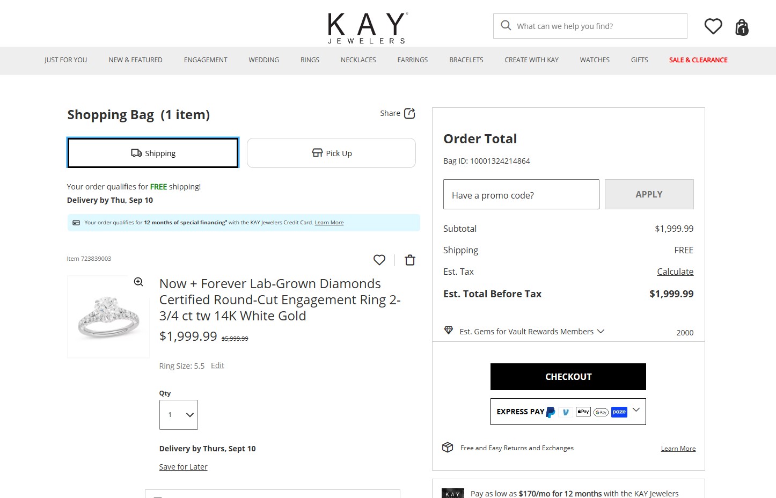Open the Bracelets menu
This screenshot has width=776, height=498.
click(x=466, y=60)
